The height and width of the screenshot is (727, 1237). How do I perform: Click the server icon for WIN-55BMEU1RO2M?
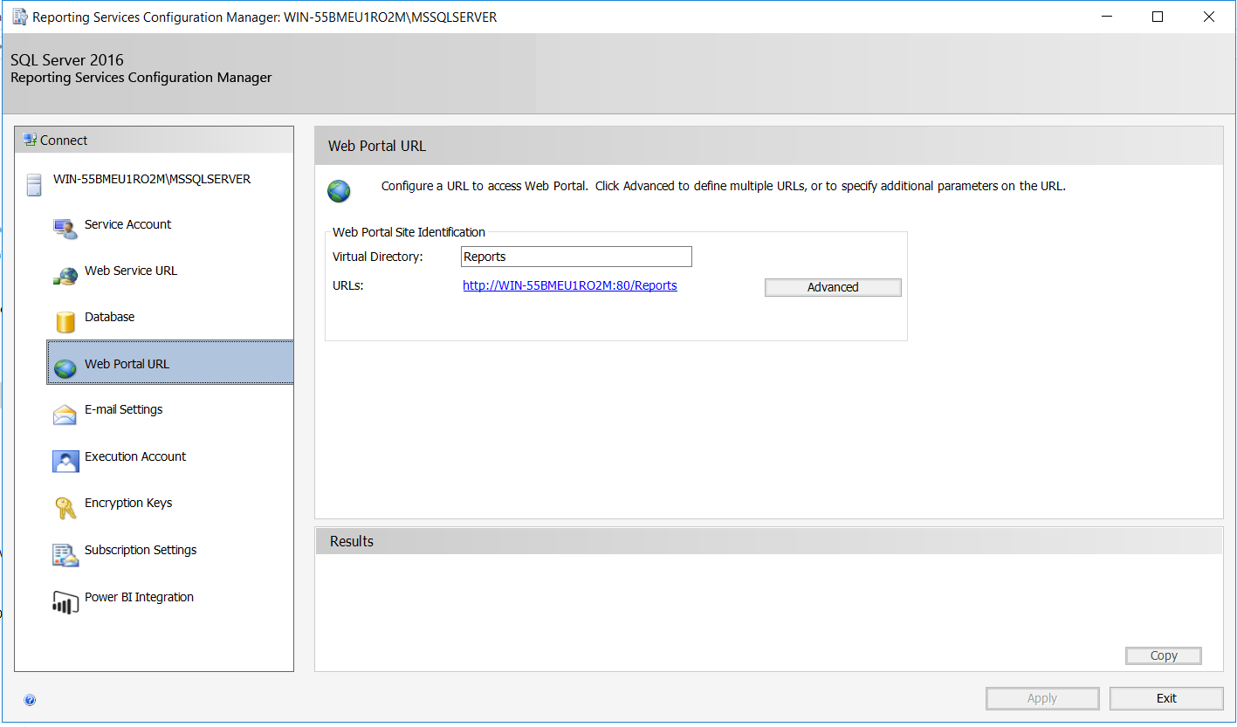pos(32,185)
